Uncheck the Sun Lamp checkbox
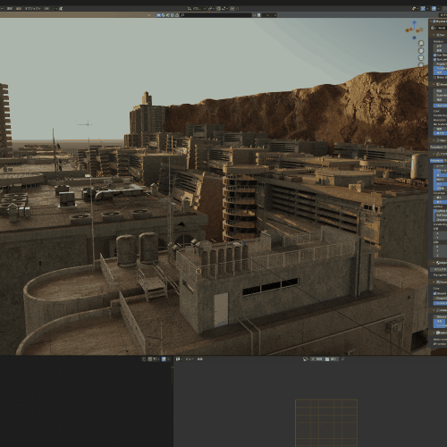Screen dimensions: 447x447 pyautogui.click(x=434, y=59)
